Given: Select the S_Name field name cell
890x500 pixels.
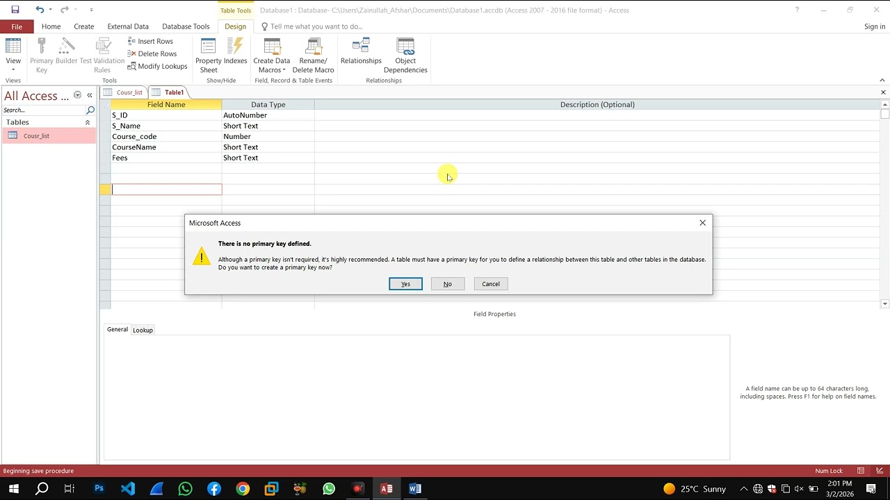Looking at the screenshot, I should [x=166, y=126].
